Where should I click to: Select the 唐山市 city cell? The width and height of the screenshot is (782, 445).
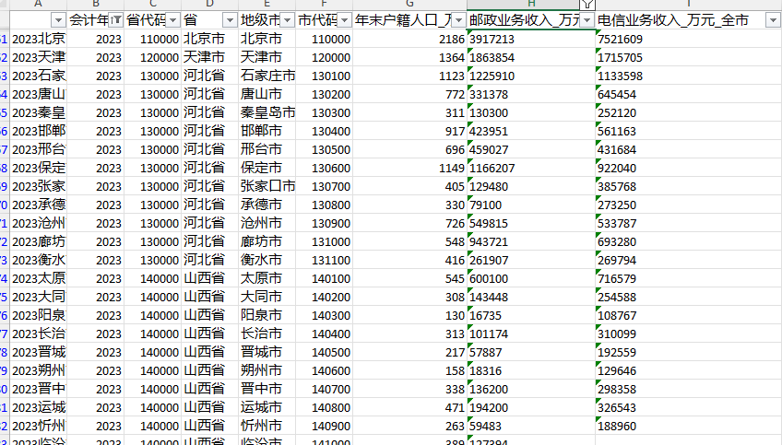pyautogui.click(x=267, y=94)
